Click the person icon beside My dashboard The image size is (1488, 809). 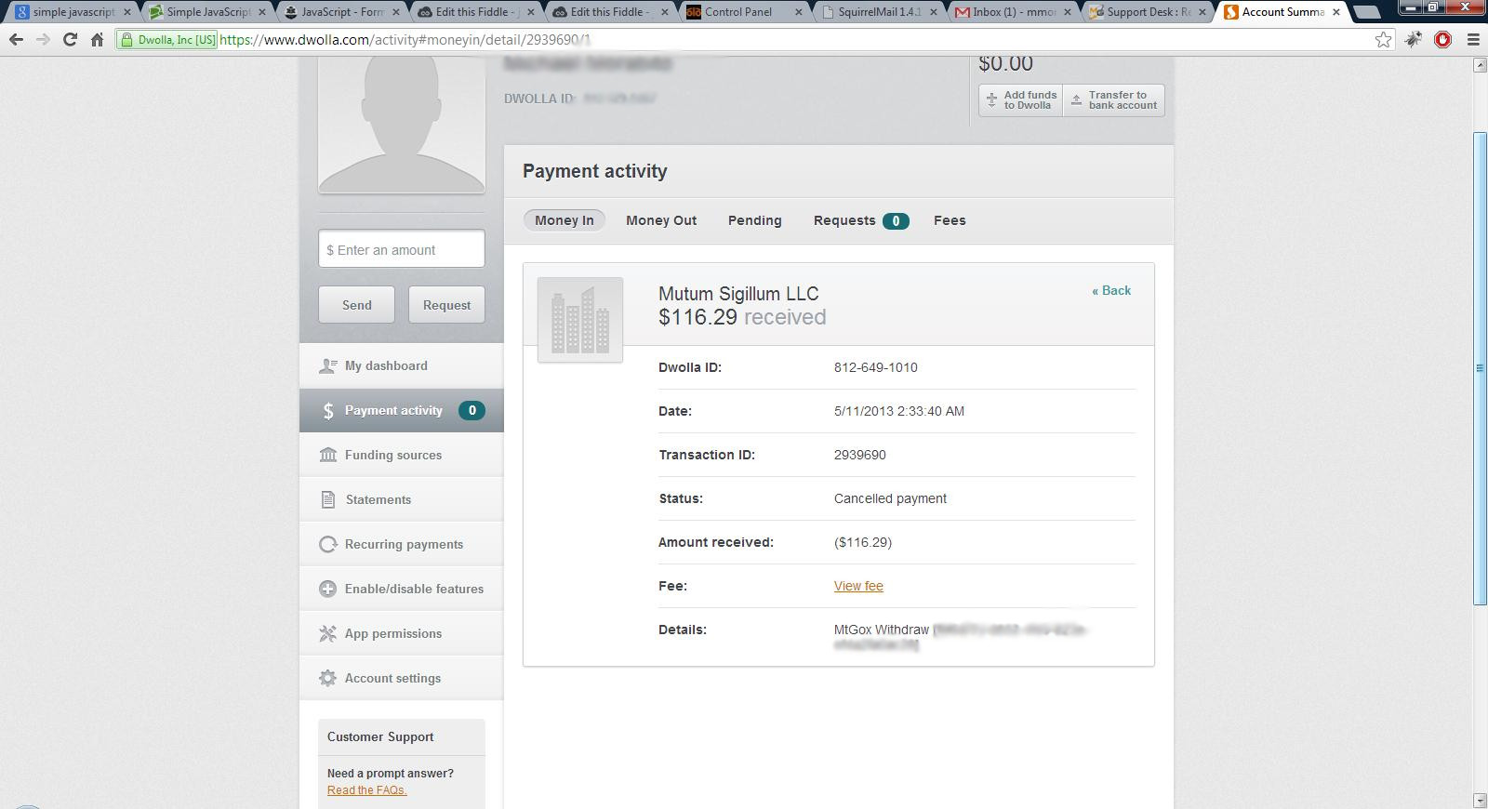click(x=327, y=366)
